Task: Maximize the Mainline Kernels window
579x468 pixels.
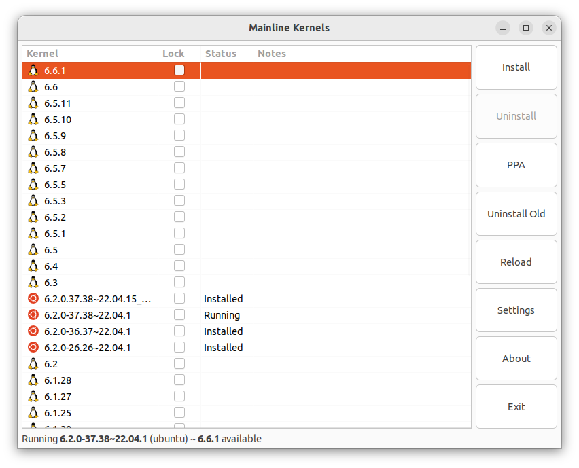Action: pyautogui.click(x=526, y=28)
